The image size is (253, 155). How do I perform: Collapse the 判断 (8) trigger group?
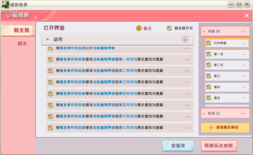[x=204, y=32]
